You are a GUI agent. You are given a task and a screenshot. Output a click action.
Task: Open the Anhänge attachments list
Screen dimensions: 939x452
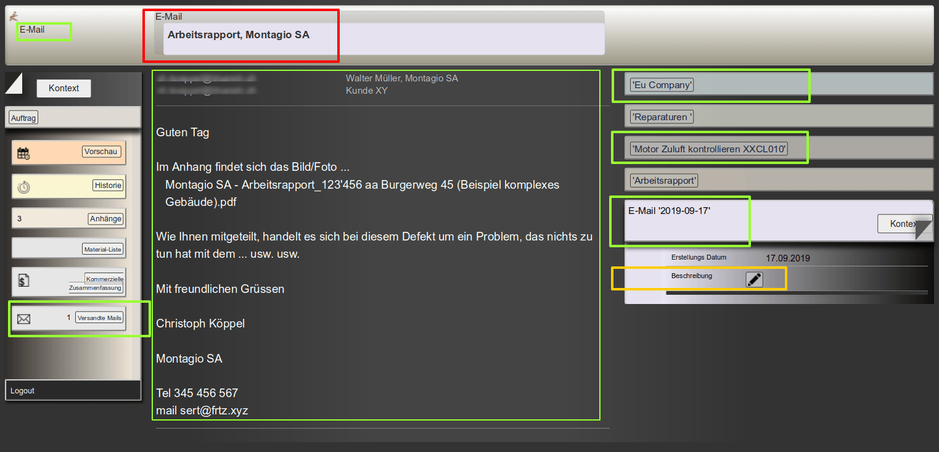click(x=105, y=218)
